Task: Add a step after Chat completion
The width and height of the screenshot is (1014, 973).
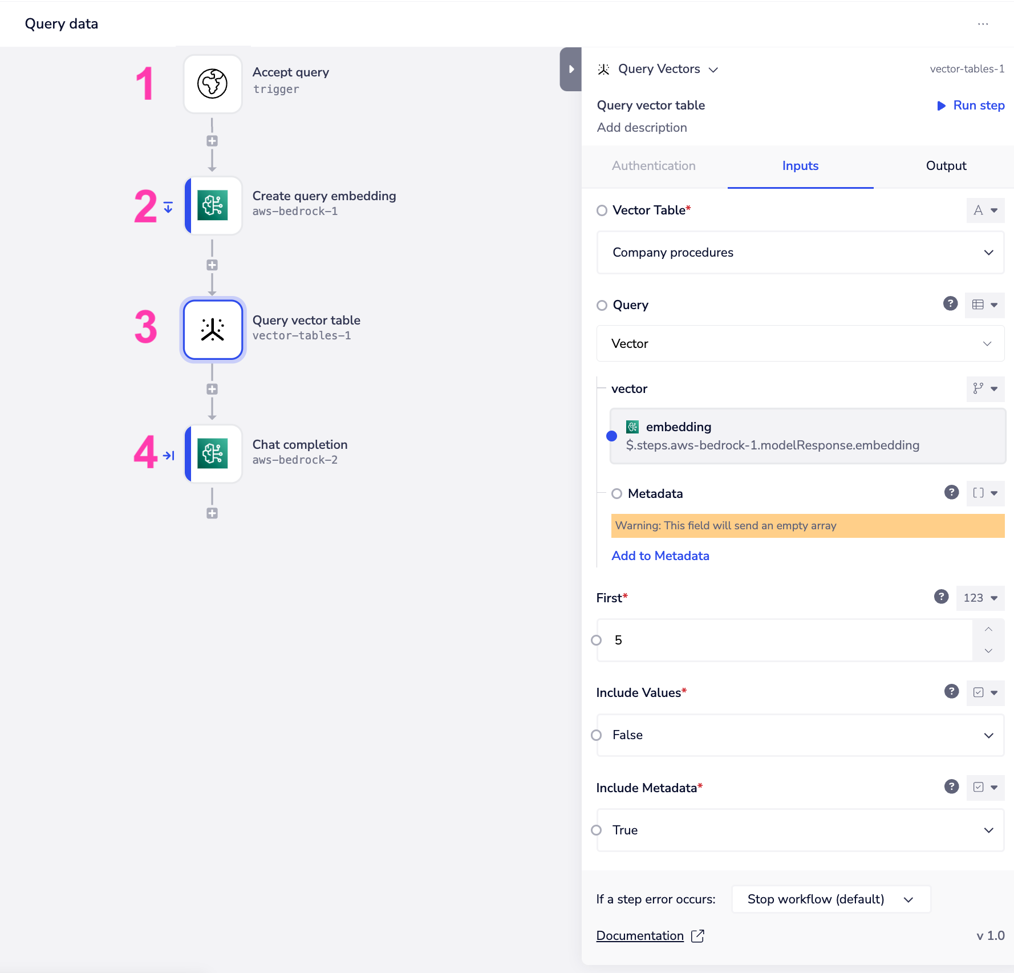Action: (x=212, y=513)
